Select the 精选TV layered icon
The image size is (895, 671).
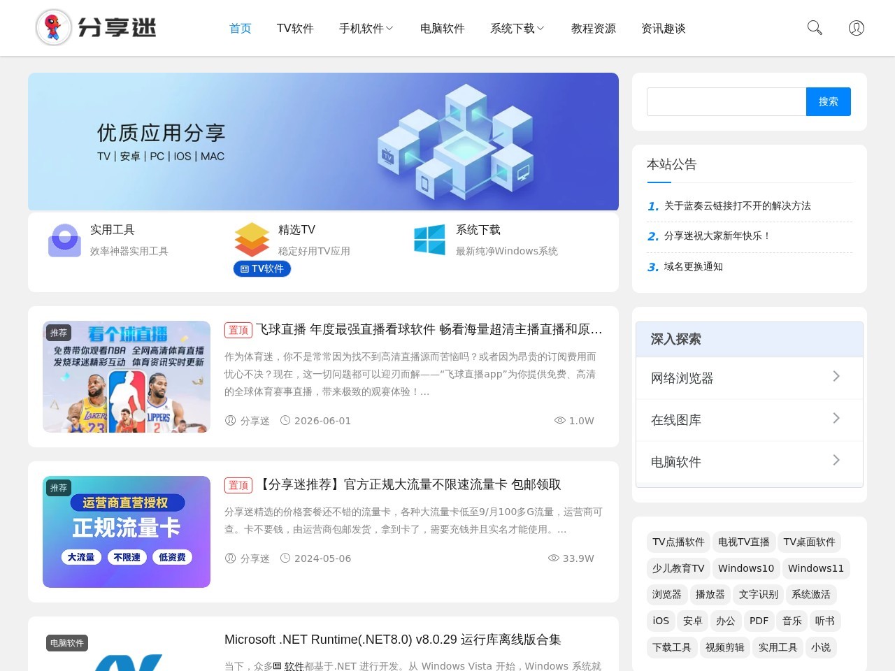[252, 240]
